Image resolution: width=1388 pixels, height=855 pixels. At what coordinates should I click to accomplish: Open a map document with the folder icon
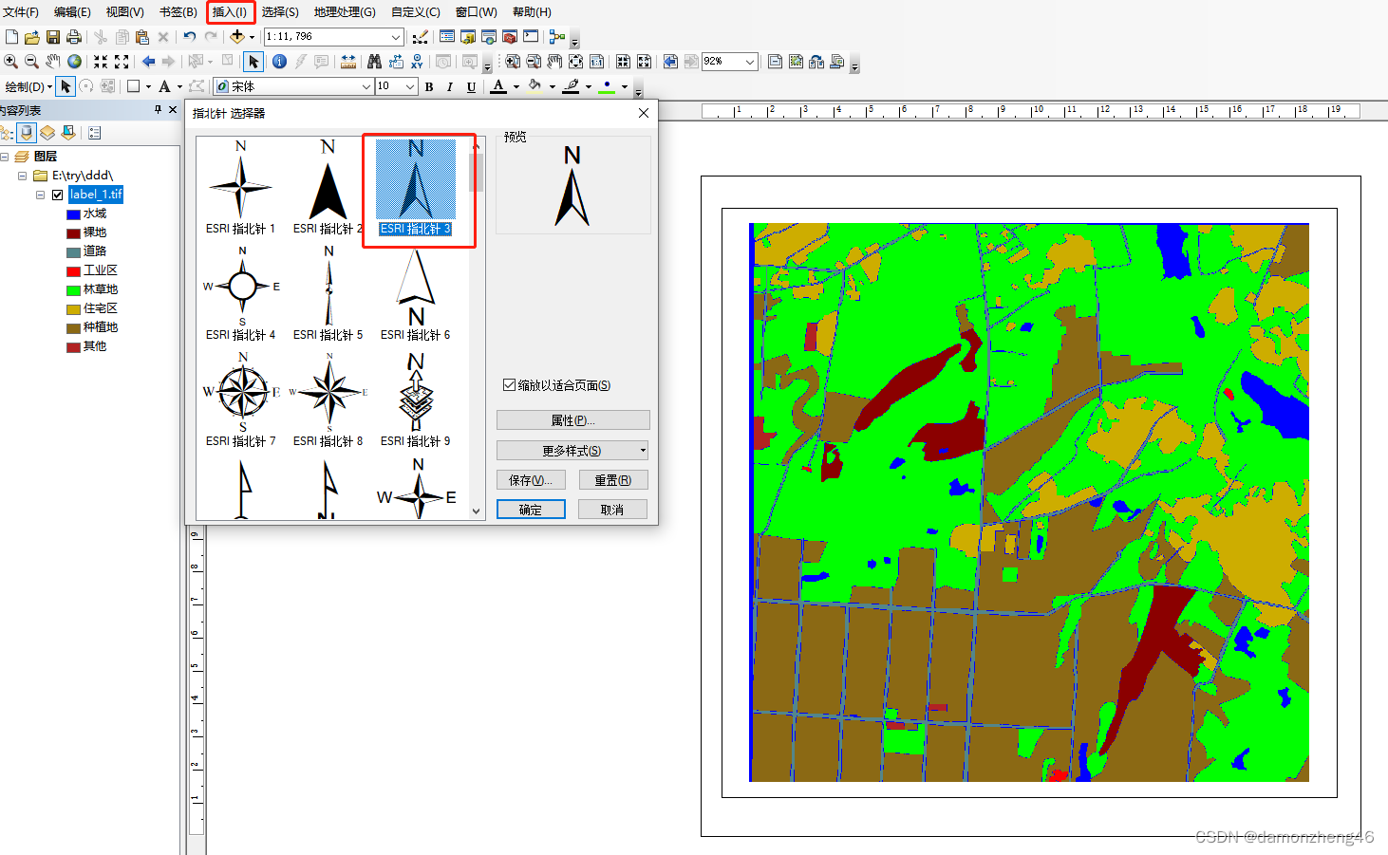(32, 37)
